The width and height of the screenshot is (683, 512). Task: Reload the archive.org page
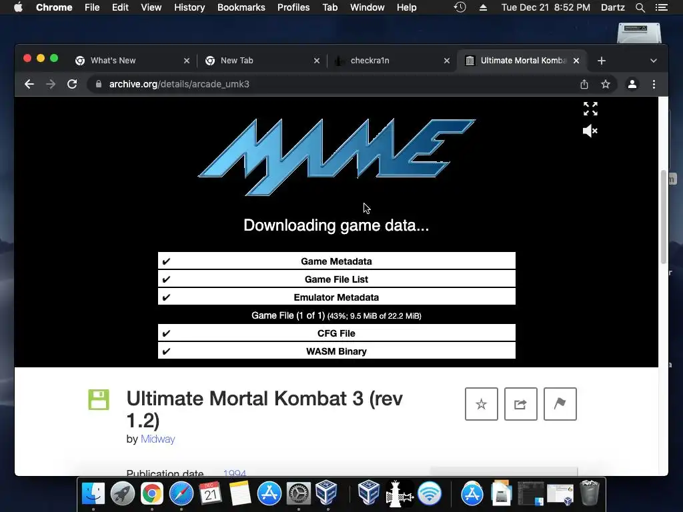[x=72, y=84]
